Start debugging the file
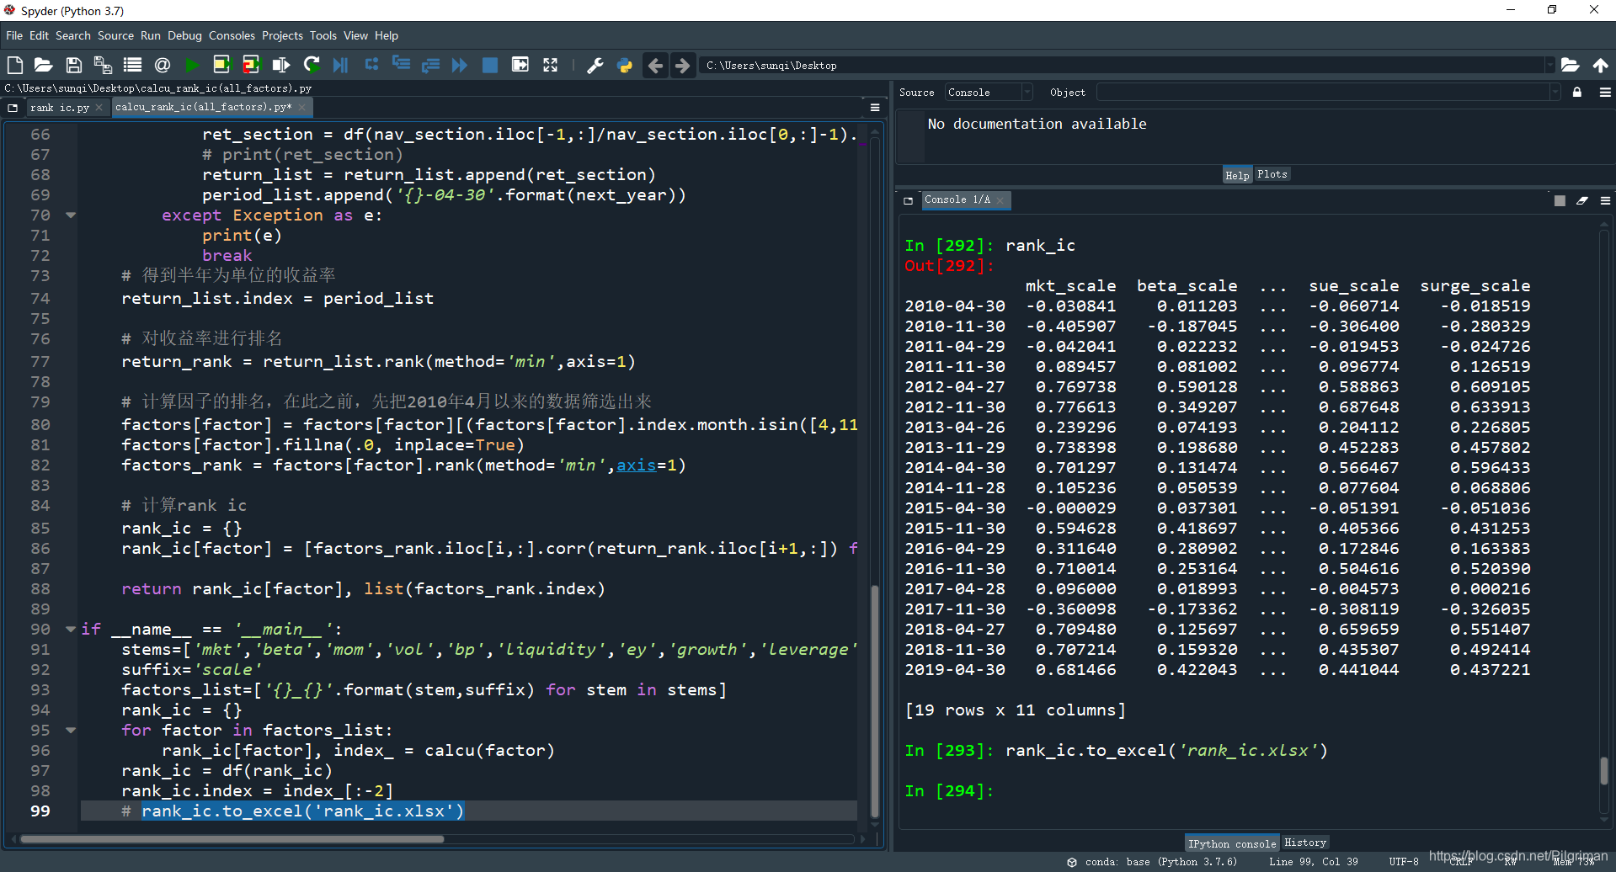The width and height of the screenshot is (1616, 872). [x=340, y=65]
